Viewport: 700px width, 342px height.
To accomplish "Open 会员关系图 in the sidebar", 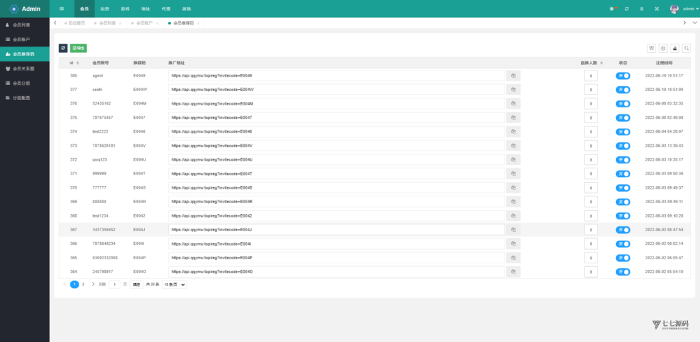I will tap(24, 68).
